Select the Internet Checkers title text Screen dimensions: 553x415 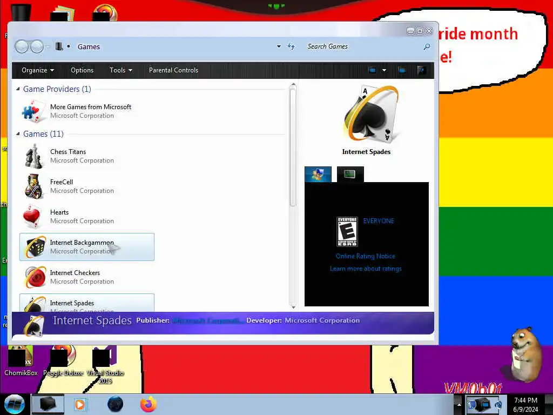pyautogui.click(x=75, y=273)
